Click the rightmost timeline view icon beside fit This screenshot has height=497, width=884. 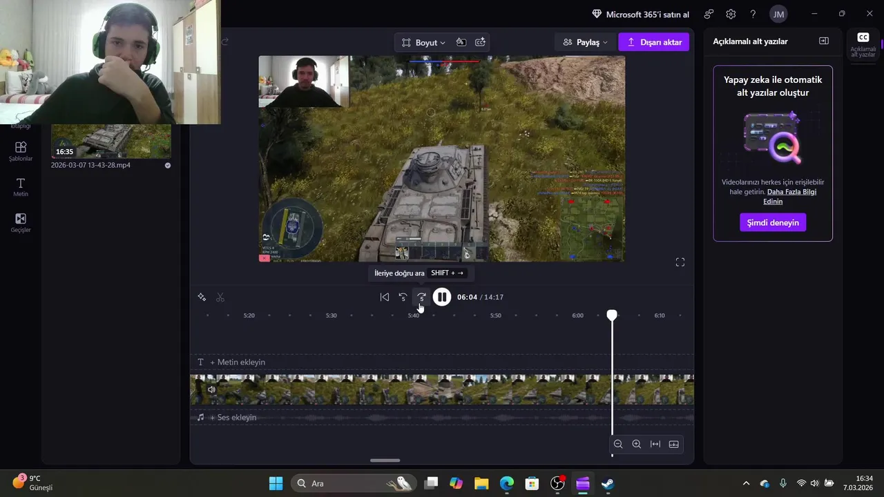click(674, 444)
